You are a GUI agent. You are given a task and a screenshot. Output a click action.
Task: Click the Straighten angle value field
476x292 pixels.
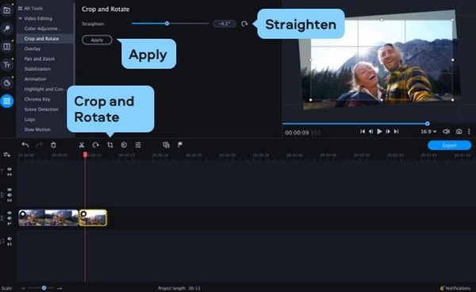tap(225, 24)
